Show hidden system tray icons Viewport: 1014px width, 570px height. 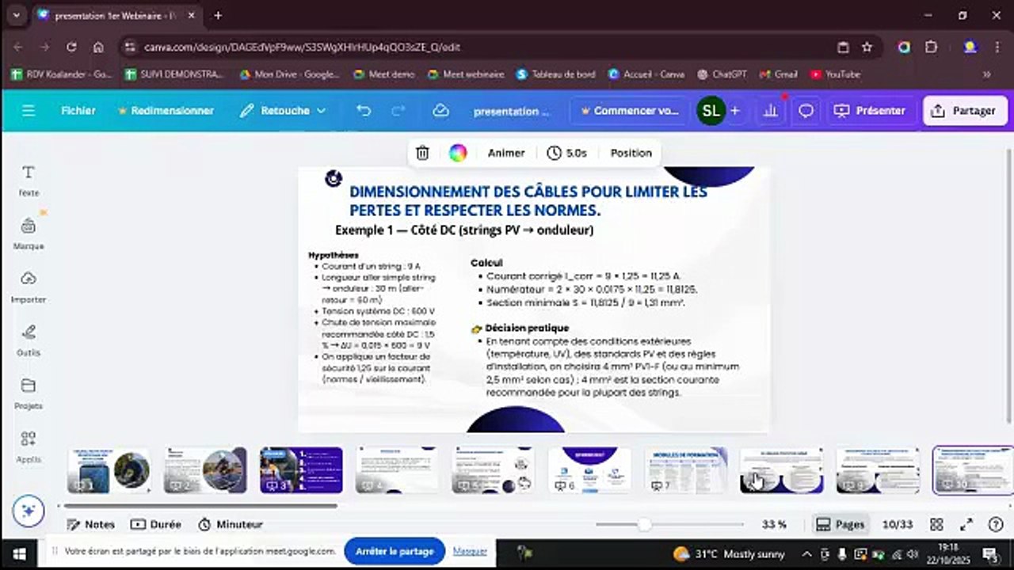click(x=806, y=553)
